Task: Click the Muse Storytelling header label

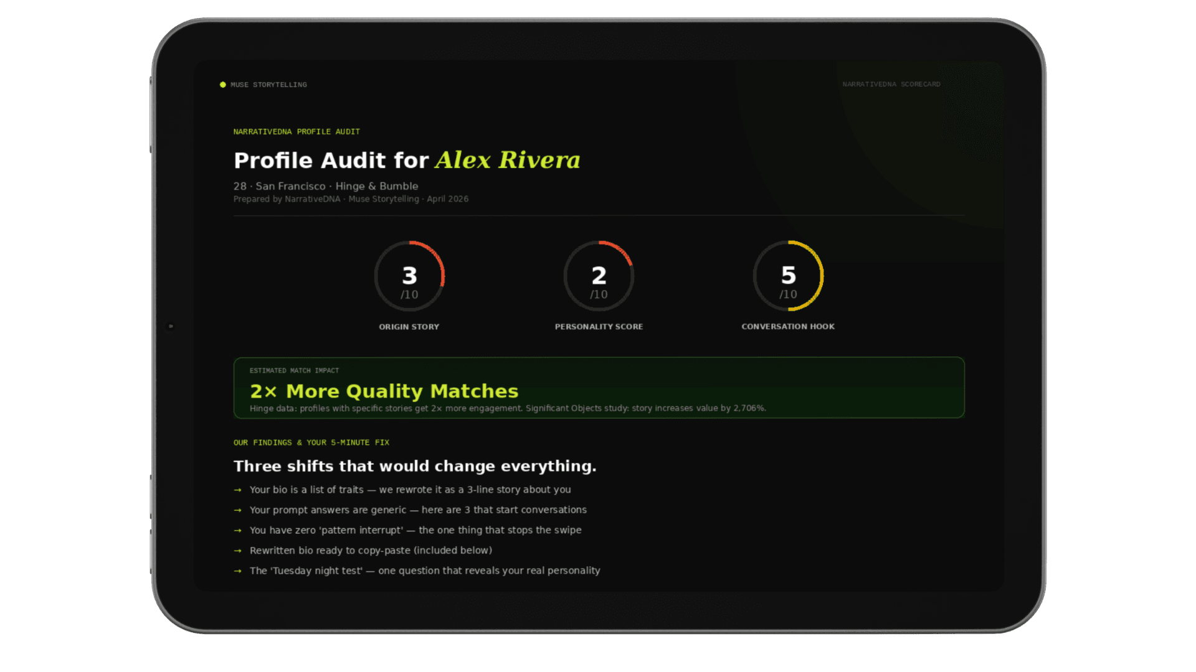Action: (x=268, y=85)
